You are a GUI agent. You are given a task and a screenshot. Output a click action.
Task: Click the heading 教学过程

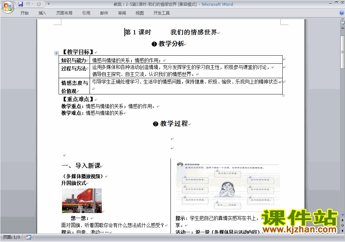(174, 124)
